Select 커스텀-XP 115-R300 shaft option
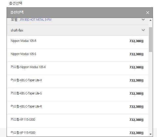 coord(23,133)
